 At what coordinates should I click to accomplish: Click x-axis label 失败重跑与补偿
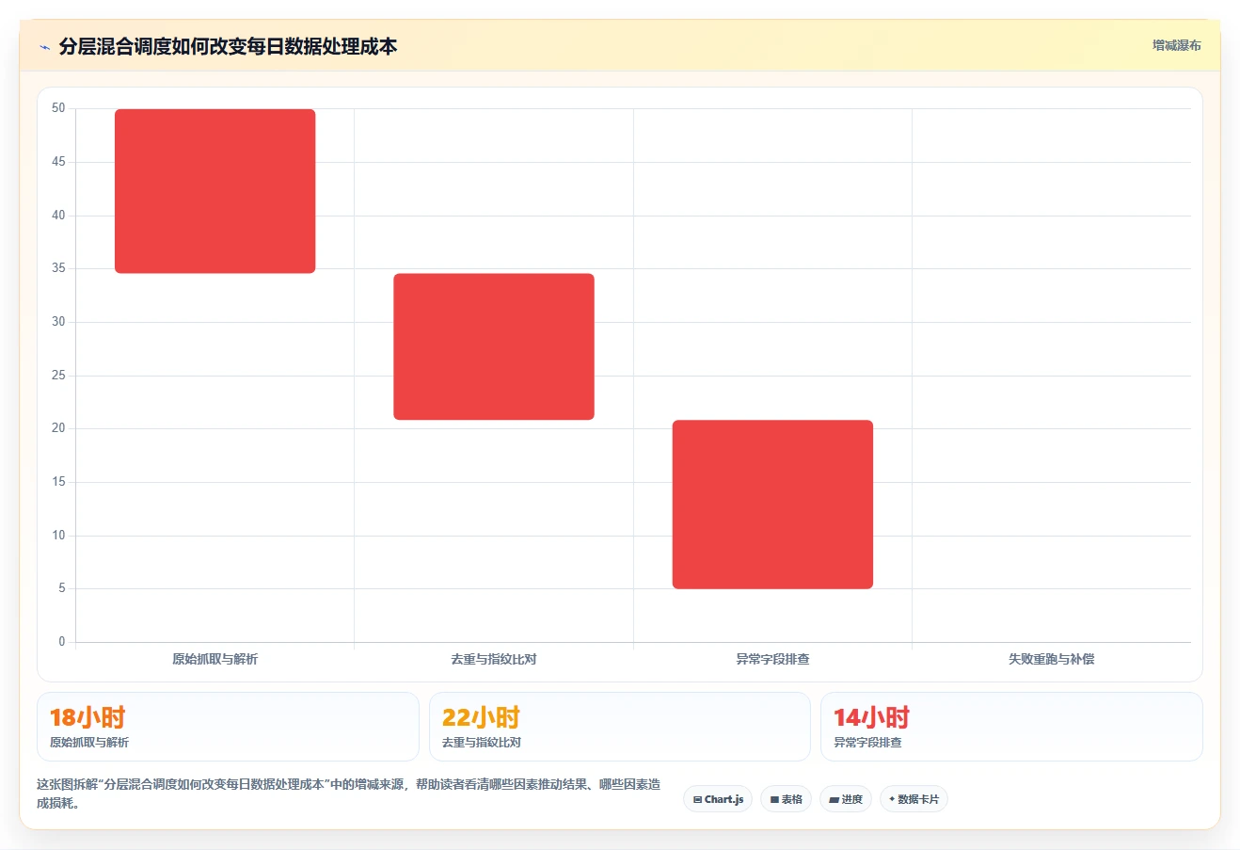pyautogui.click(x=1052, y=659)
